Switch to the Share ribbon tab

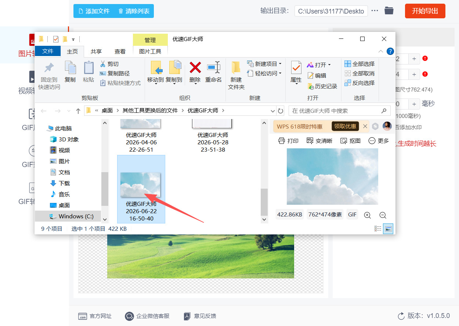click(96, 52)
